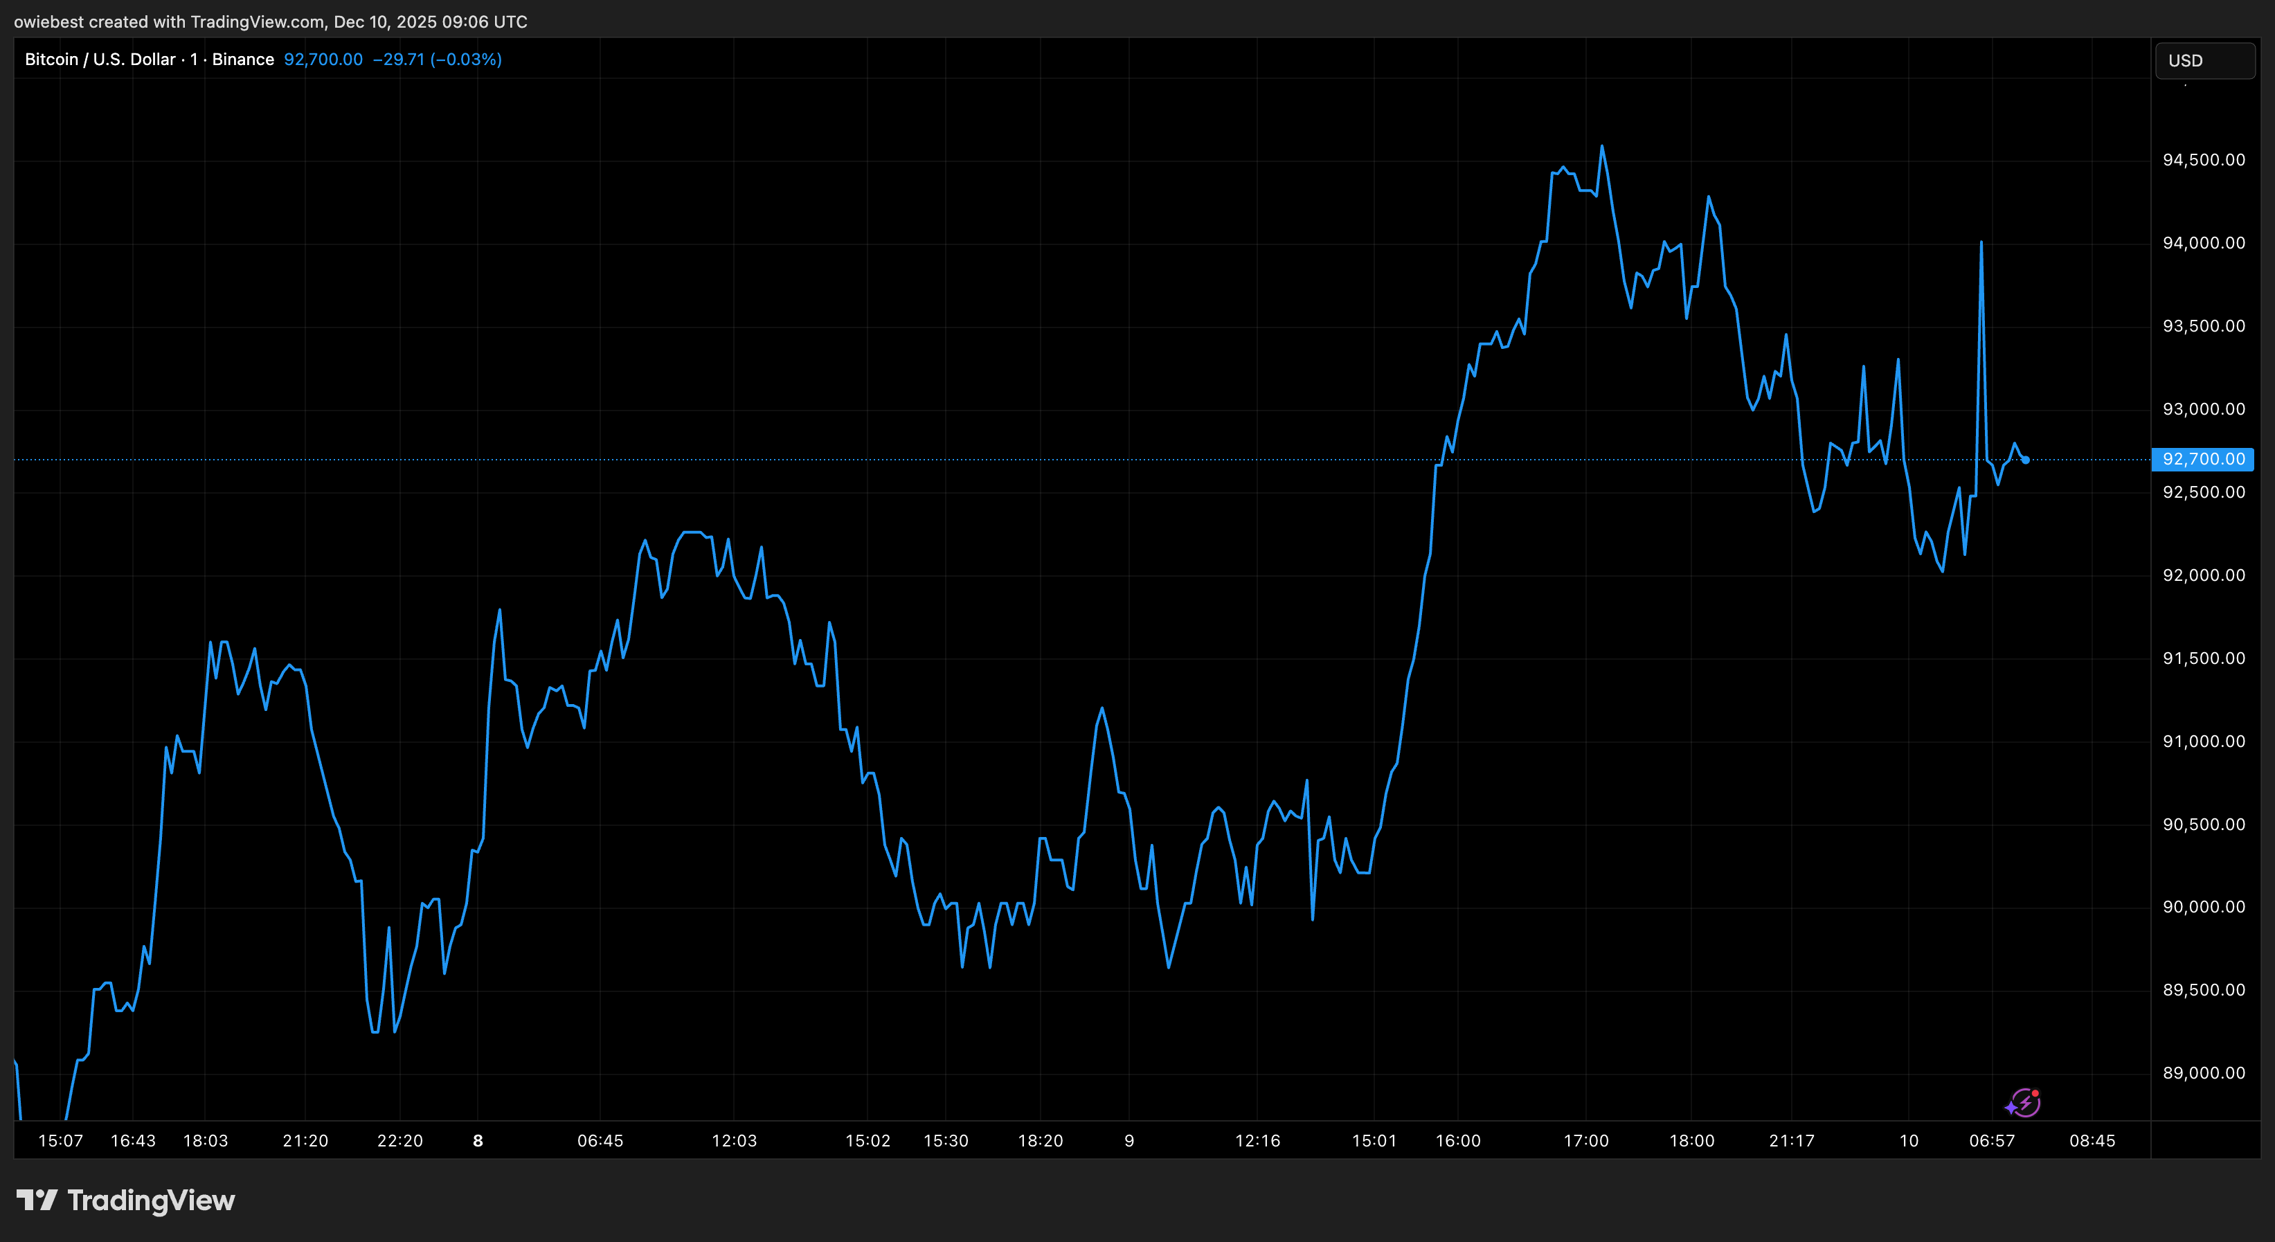Click the 10 date marker on the time axis
This screenshot has width=2275, height=1242.
coord(1909,1140)
